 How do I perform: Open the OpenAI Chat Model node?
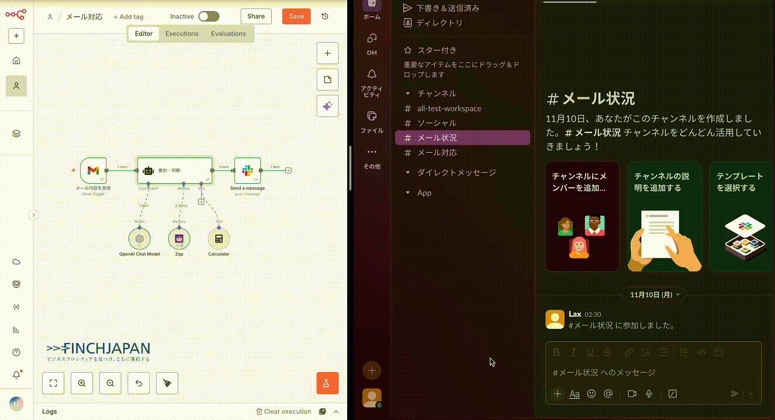pos(139,238)
